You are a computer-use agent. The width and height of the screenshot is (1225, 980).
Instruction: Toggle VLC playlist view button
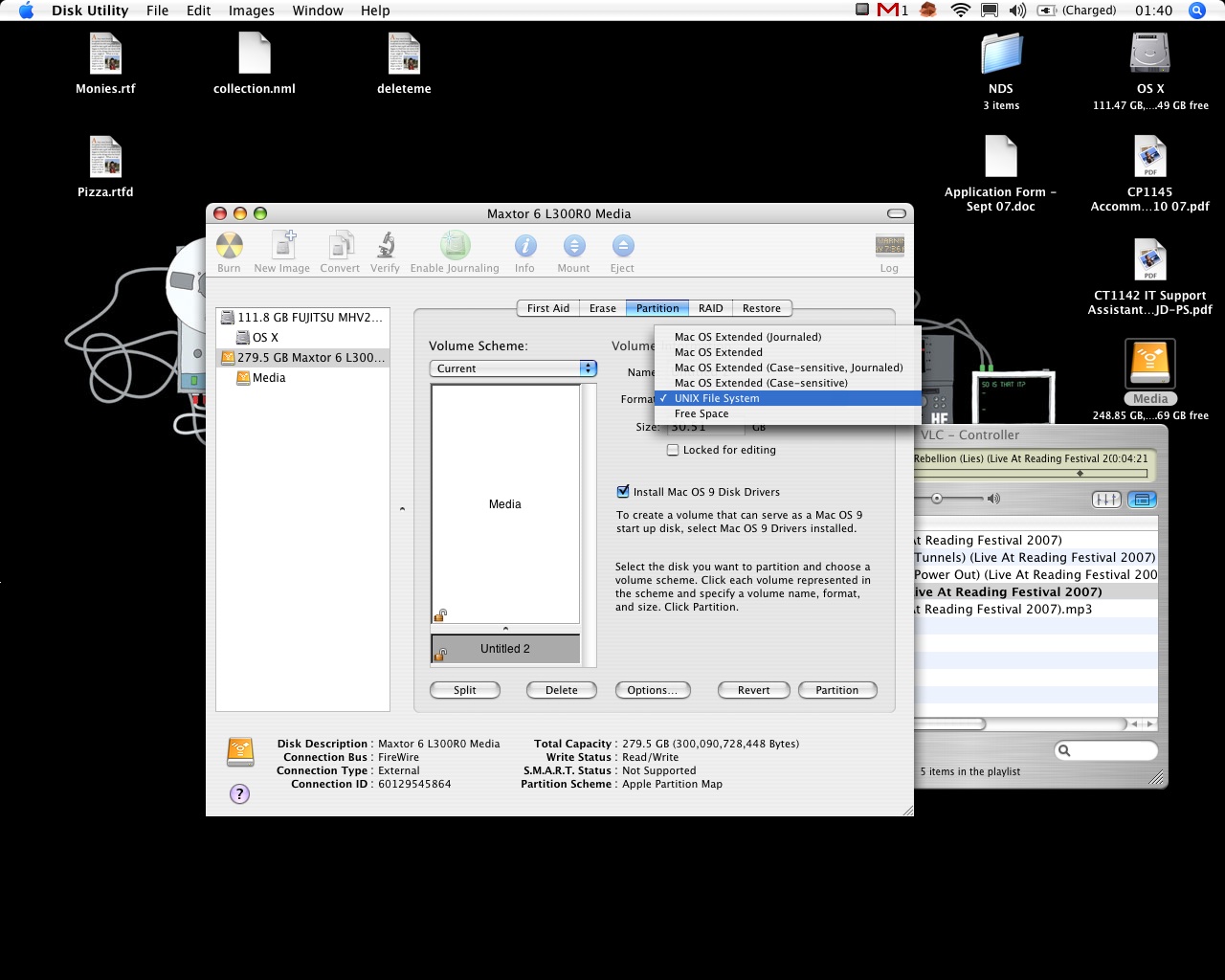coord(1142,499)
